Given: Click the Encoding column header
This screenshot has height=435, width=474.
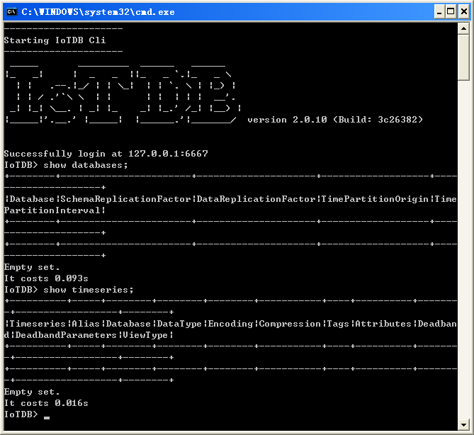Looking at the screenshot, I should click(230, 324).
